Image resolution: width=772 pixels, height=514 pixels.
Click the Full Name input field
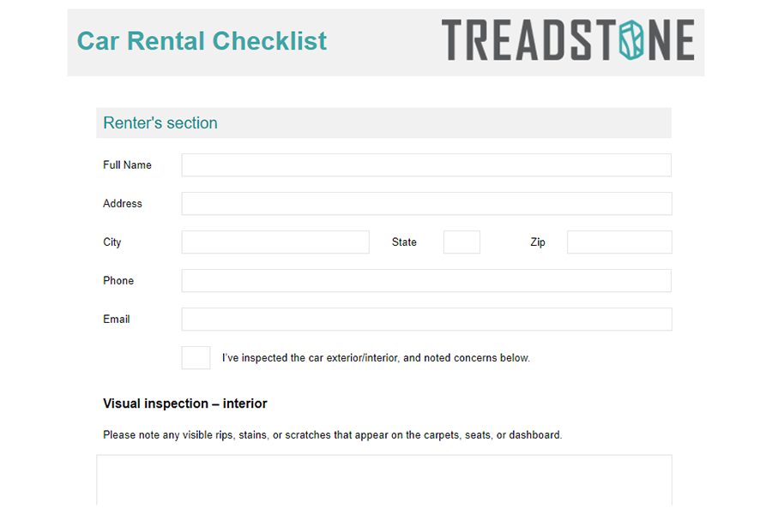(426, 164)
